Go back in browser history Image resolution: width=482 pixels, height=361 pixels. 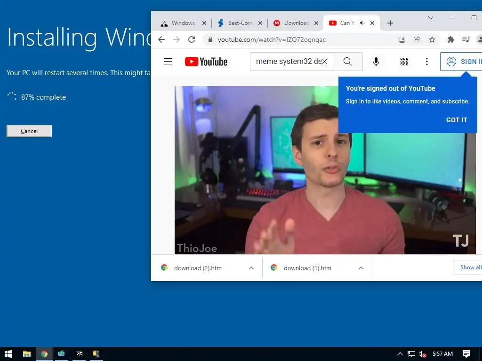click(x=161, y=39)
